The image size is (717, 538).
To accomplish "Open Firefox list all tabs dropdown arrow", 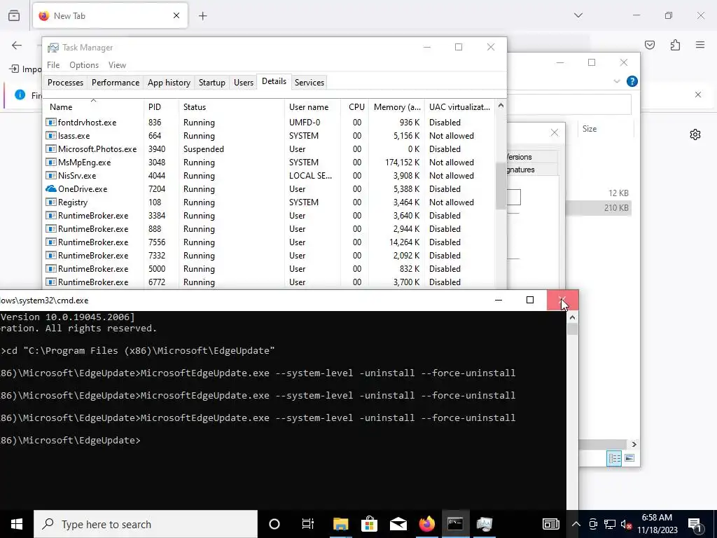I will tap(578, 15).
